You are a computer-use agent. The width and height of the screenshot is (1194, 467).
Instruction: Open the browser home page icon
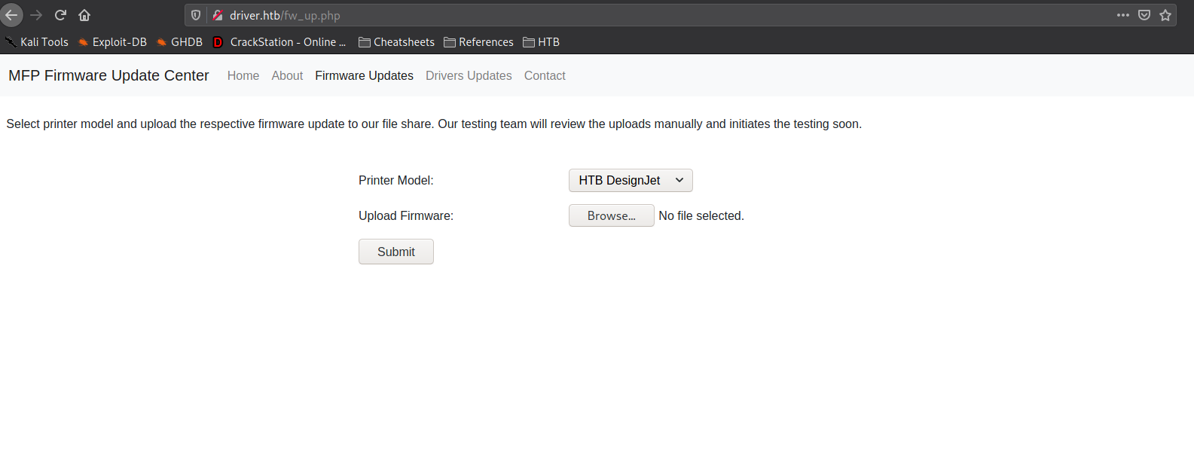click(x=84, y=14)
